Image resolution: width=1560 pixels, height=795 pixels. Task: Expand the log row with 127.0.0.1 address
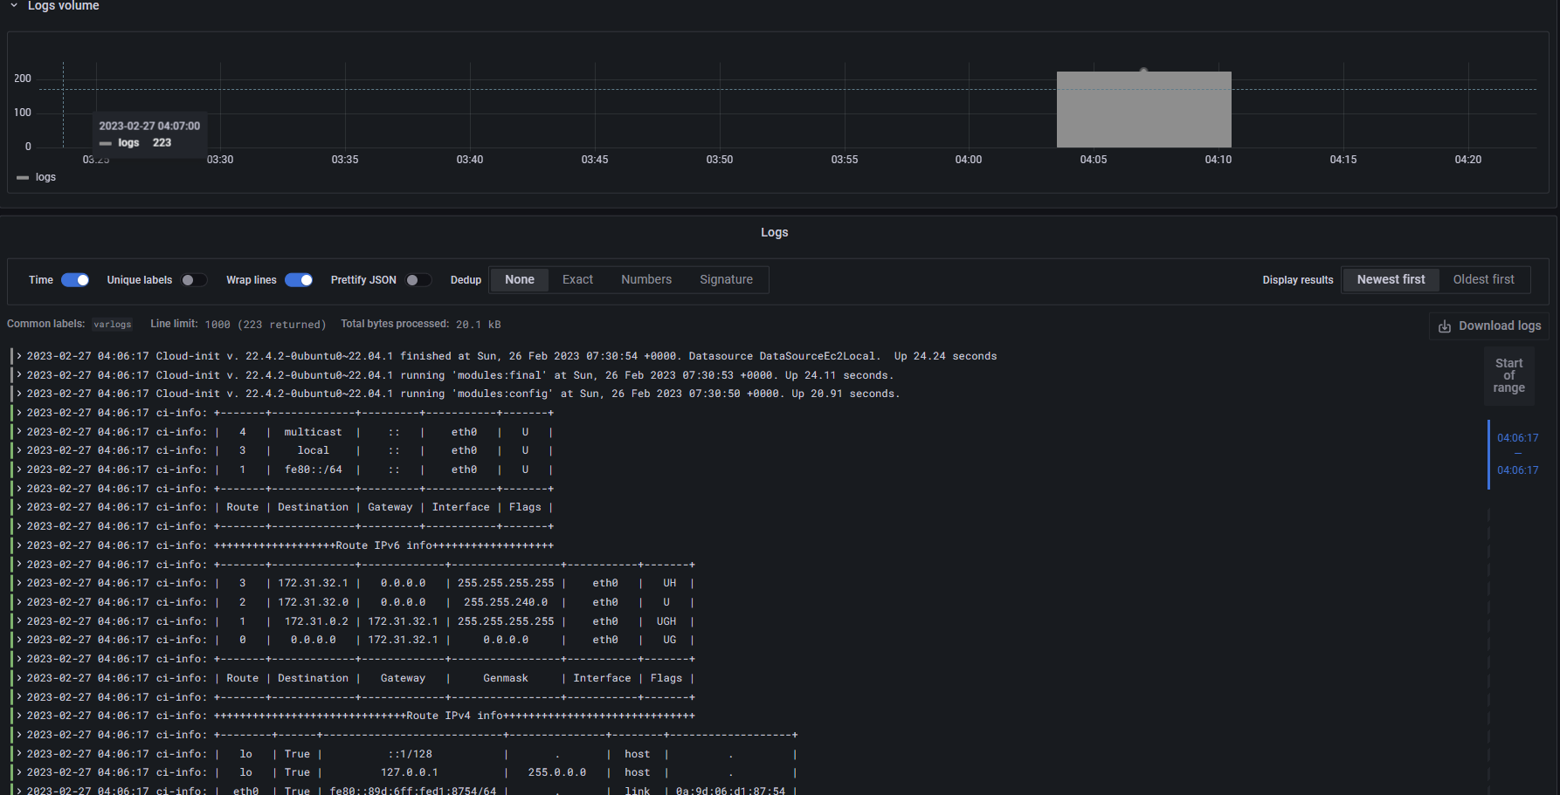click(19, 772)
